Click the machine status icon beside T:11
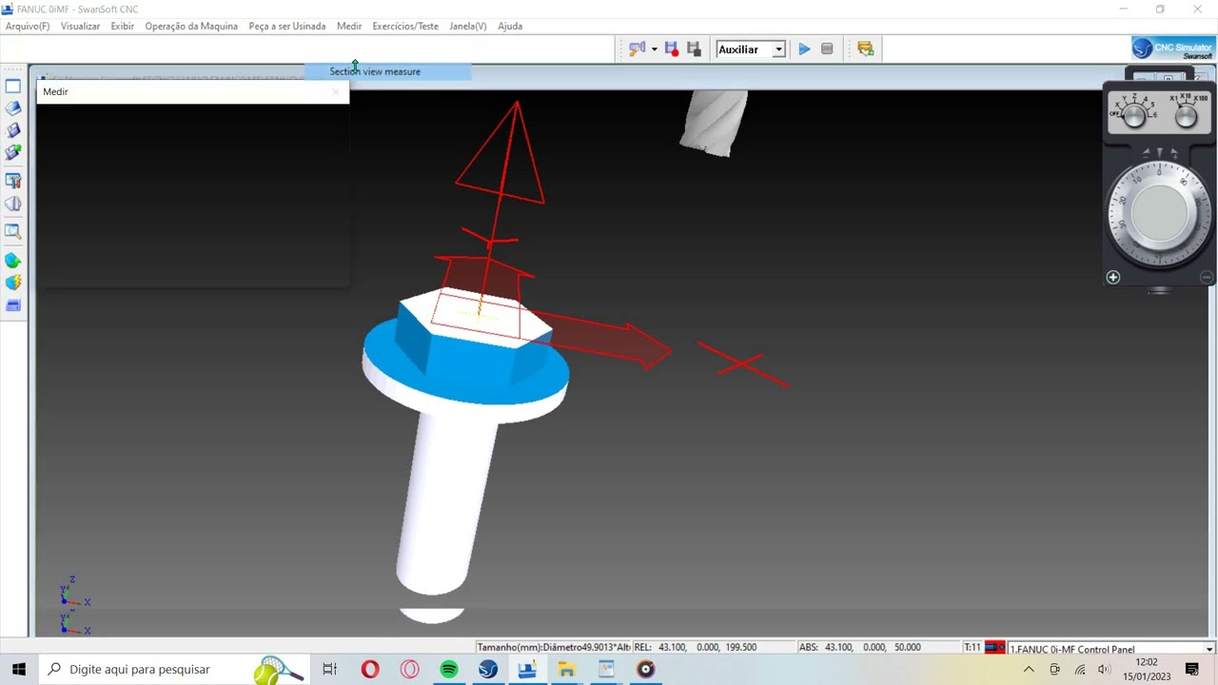 994,648
